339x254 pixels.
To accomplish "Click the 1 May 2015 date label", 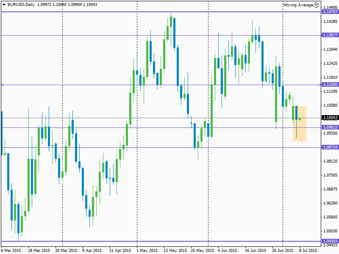I will (147, 251).
